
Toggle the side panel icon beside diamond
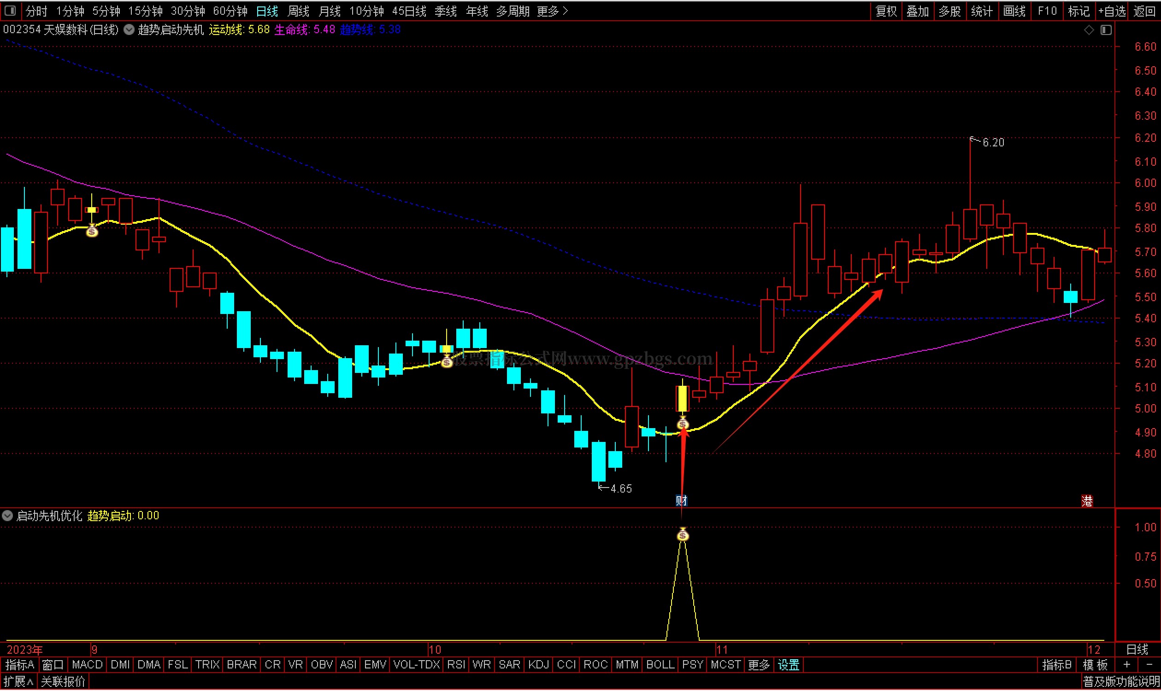[1107, 30]
